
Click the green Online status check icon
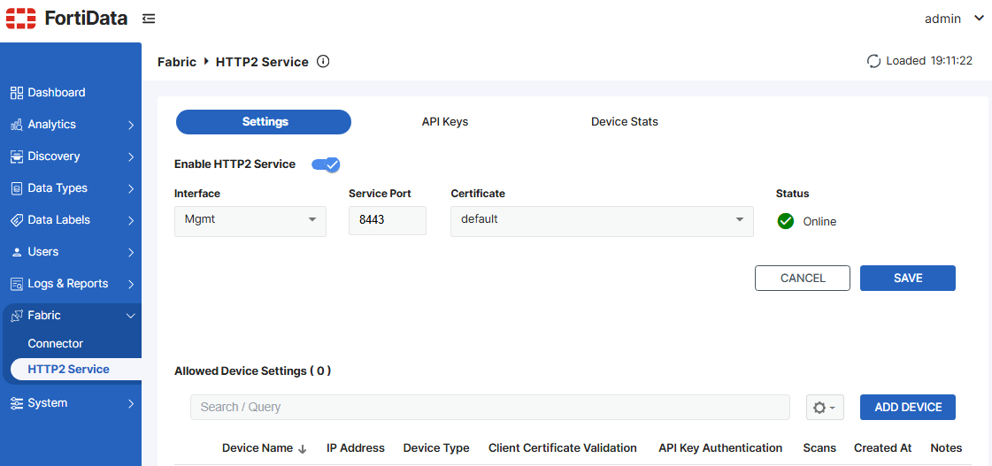785,221
